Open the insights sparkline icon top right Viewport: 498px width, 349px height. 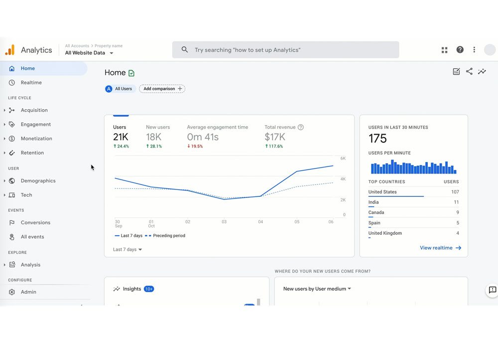click(x=482, y=71)
